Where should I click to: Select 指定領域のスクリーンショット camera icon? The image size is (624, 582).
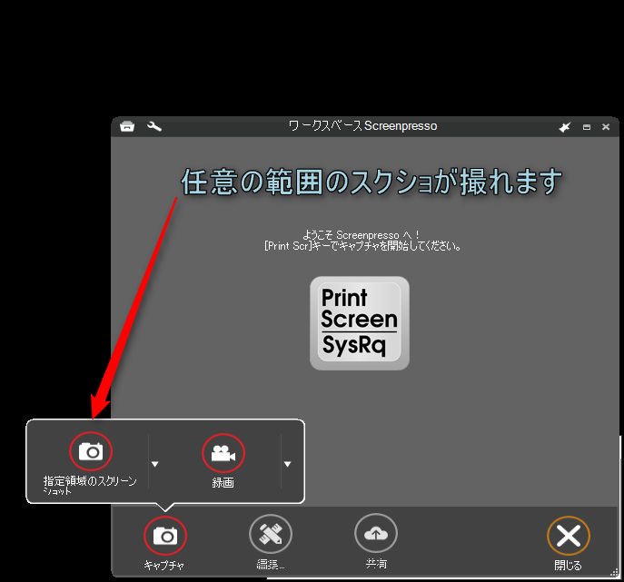click(x=91, y=451)
